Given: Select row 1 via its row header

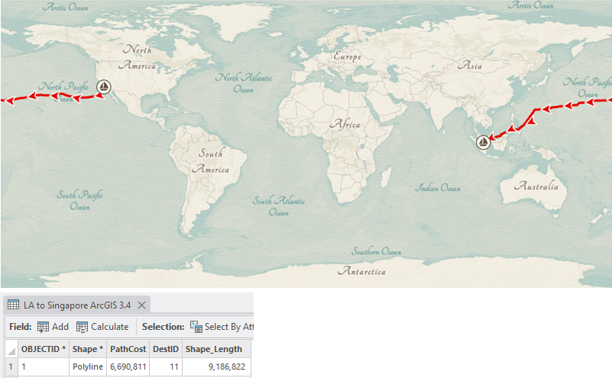Looking at the screenshot, I should [x=11, y=367].
